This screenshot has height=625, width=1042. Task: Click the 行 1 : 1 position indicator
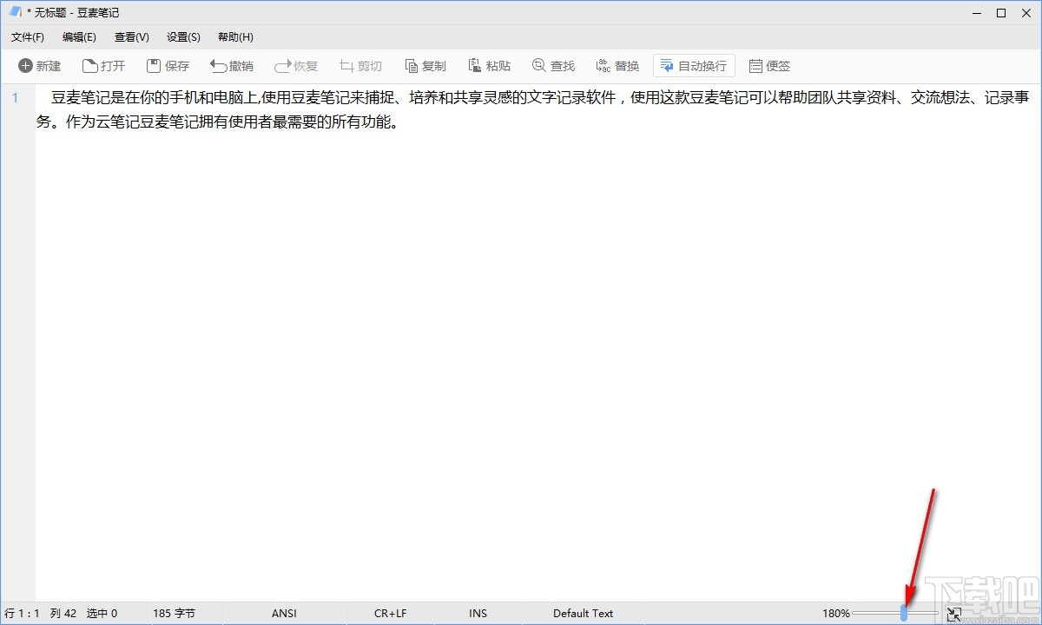coord(22,613)
